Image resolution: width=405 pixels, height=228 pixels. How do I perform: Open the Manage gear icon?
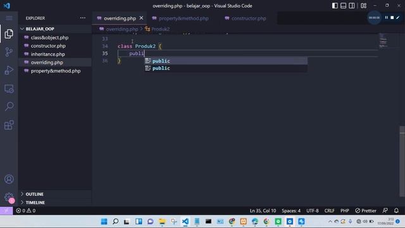(x=9, y=197)
